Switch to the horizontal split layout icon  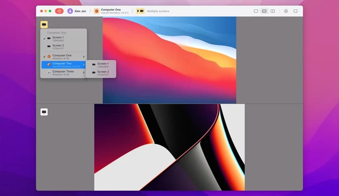[264, 11]
